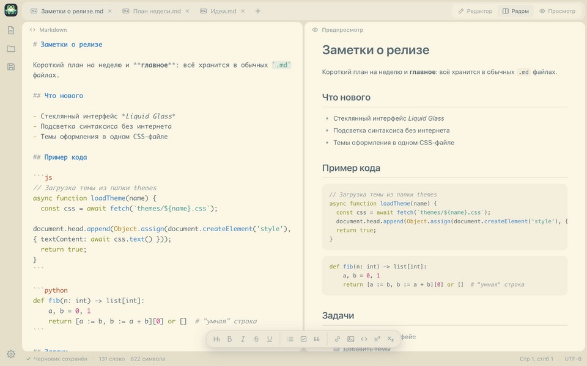Image resolution: width=587 pixels, height=366 pixels.
Task: Insert a hyperlink from the toolbar
Action: point(338,339)
